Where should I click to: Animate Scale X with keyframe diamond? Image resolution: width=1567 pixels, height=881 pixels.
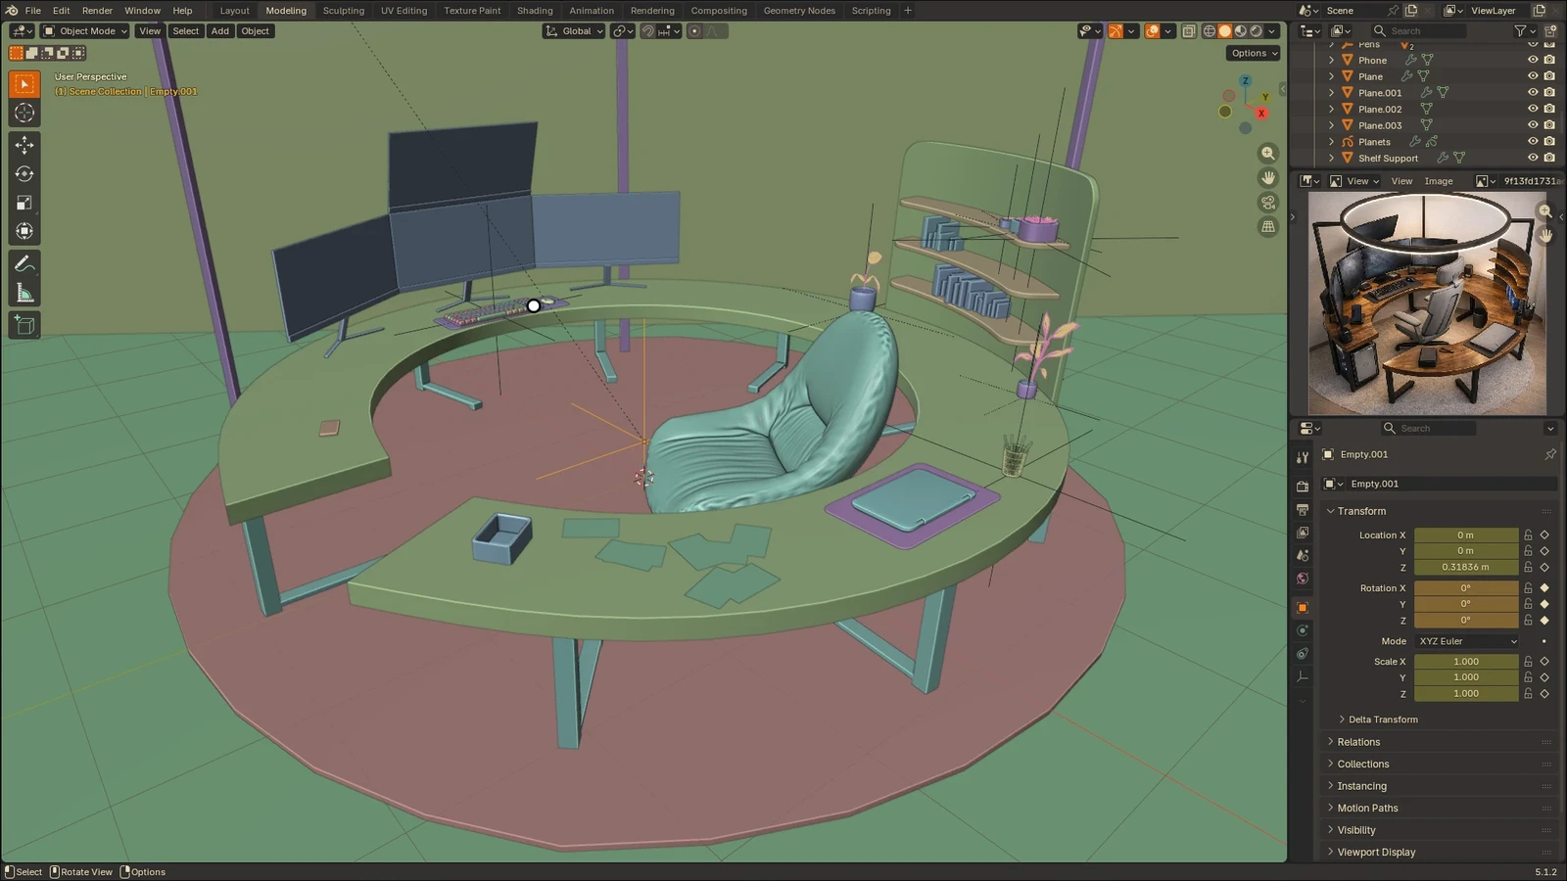pyautogui.click(x=1544, y=662)
